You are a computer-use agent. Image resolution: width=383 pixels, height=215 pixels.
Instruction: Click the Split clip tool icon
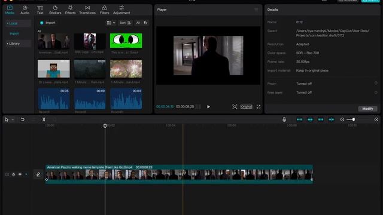pyautogui.click(x=44, y=119)
